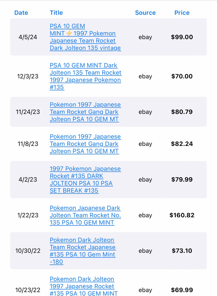This screenshot has height=296, width=217.
Task: Open the 11/8/23 Team Rocket Gang Dark Jolteon link
Action: coord(85,144)
